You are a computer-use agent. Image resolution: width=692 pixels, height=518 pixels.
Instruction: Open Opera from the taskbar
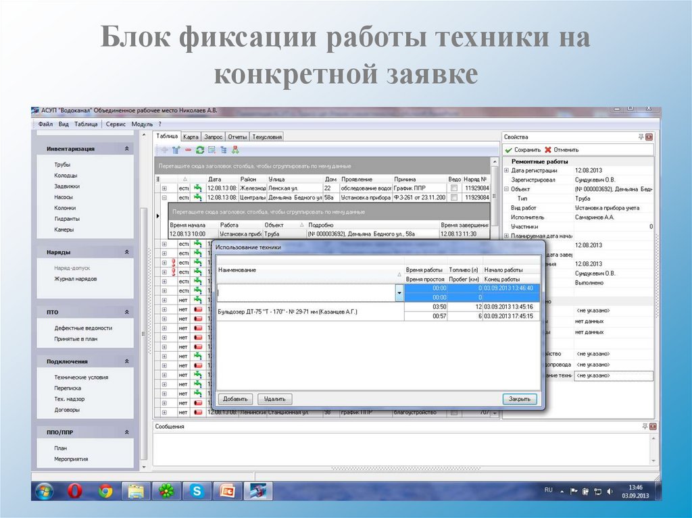tap(74, 490)
